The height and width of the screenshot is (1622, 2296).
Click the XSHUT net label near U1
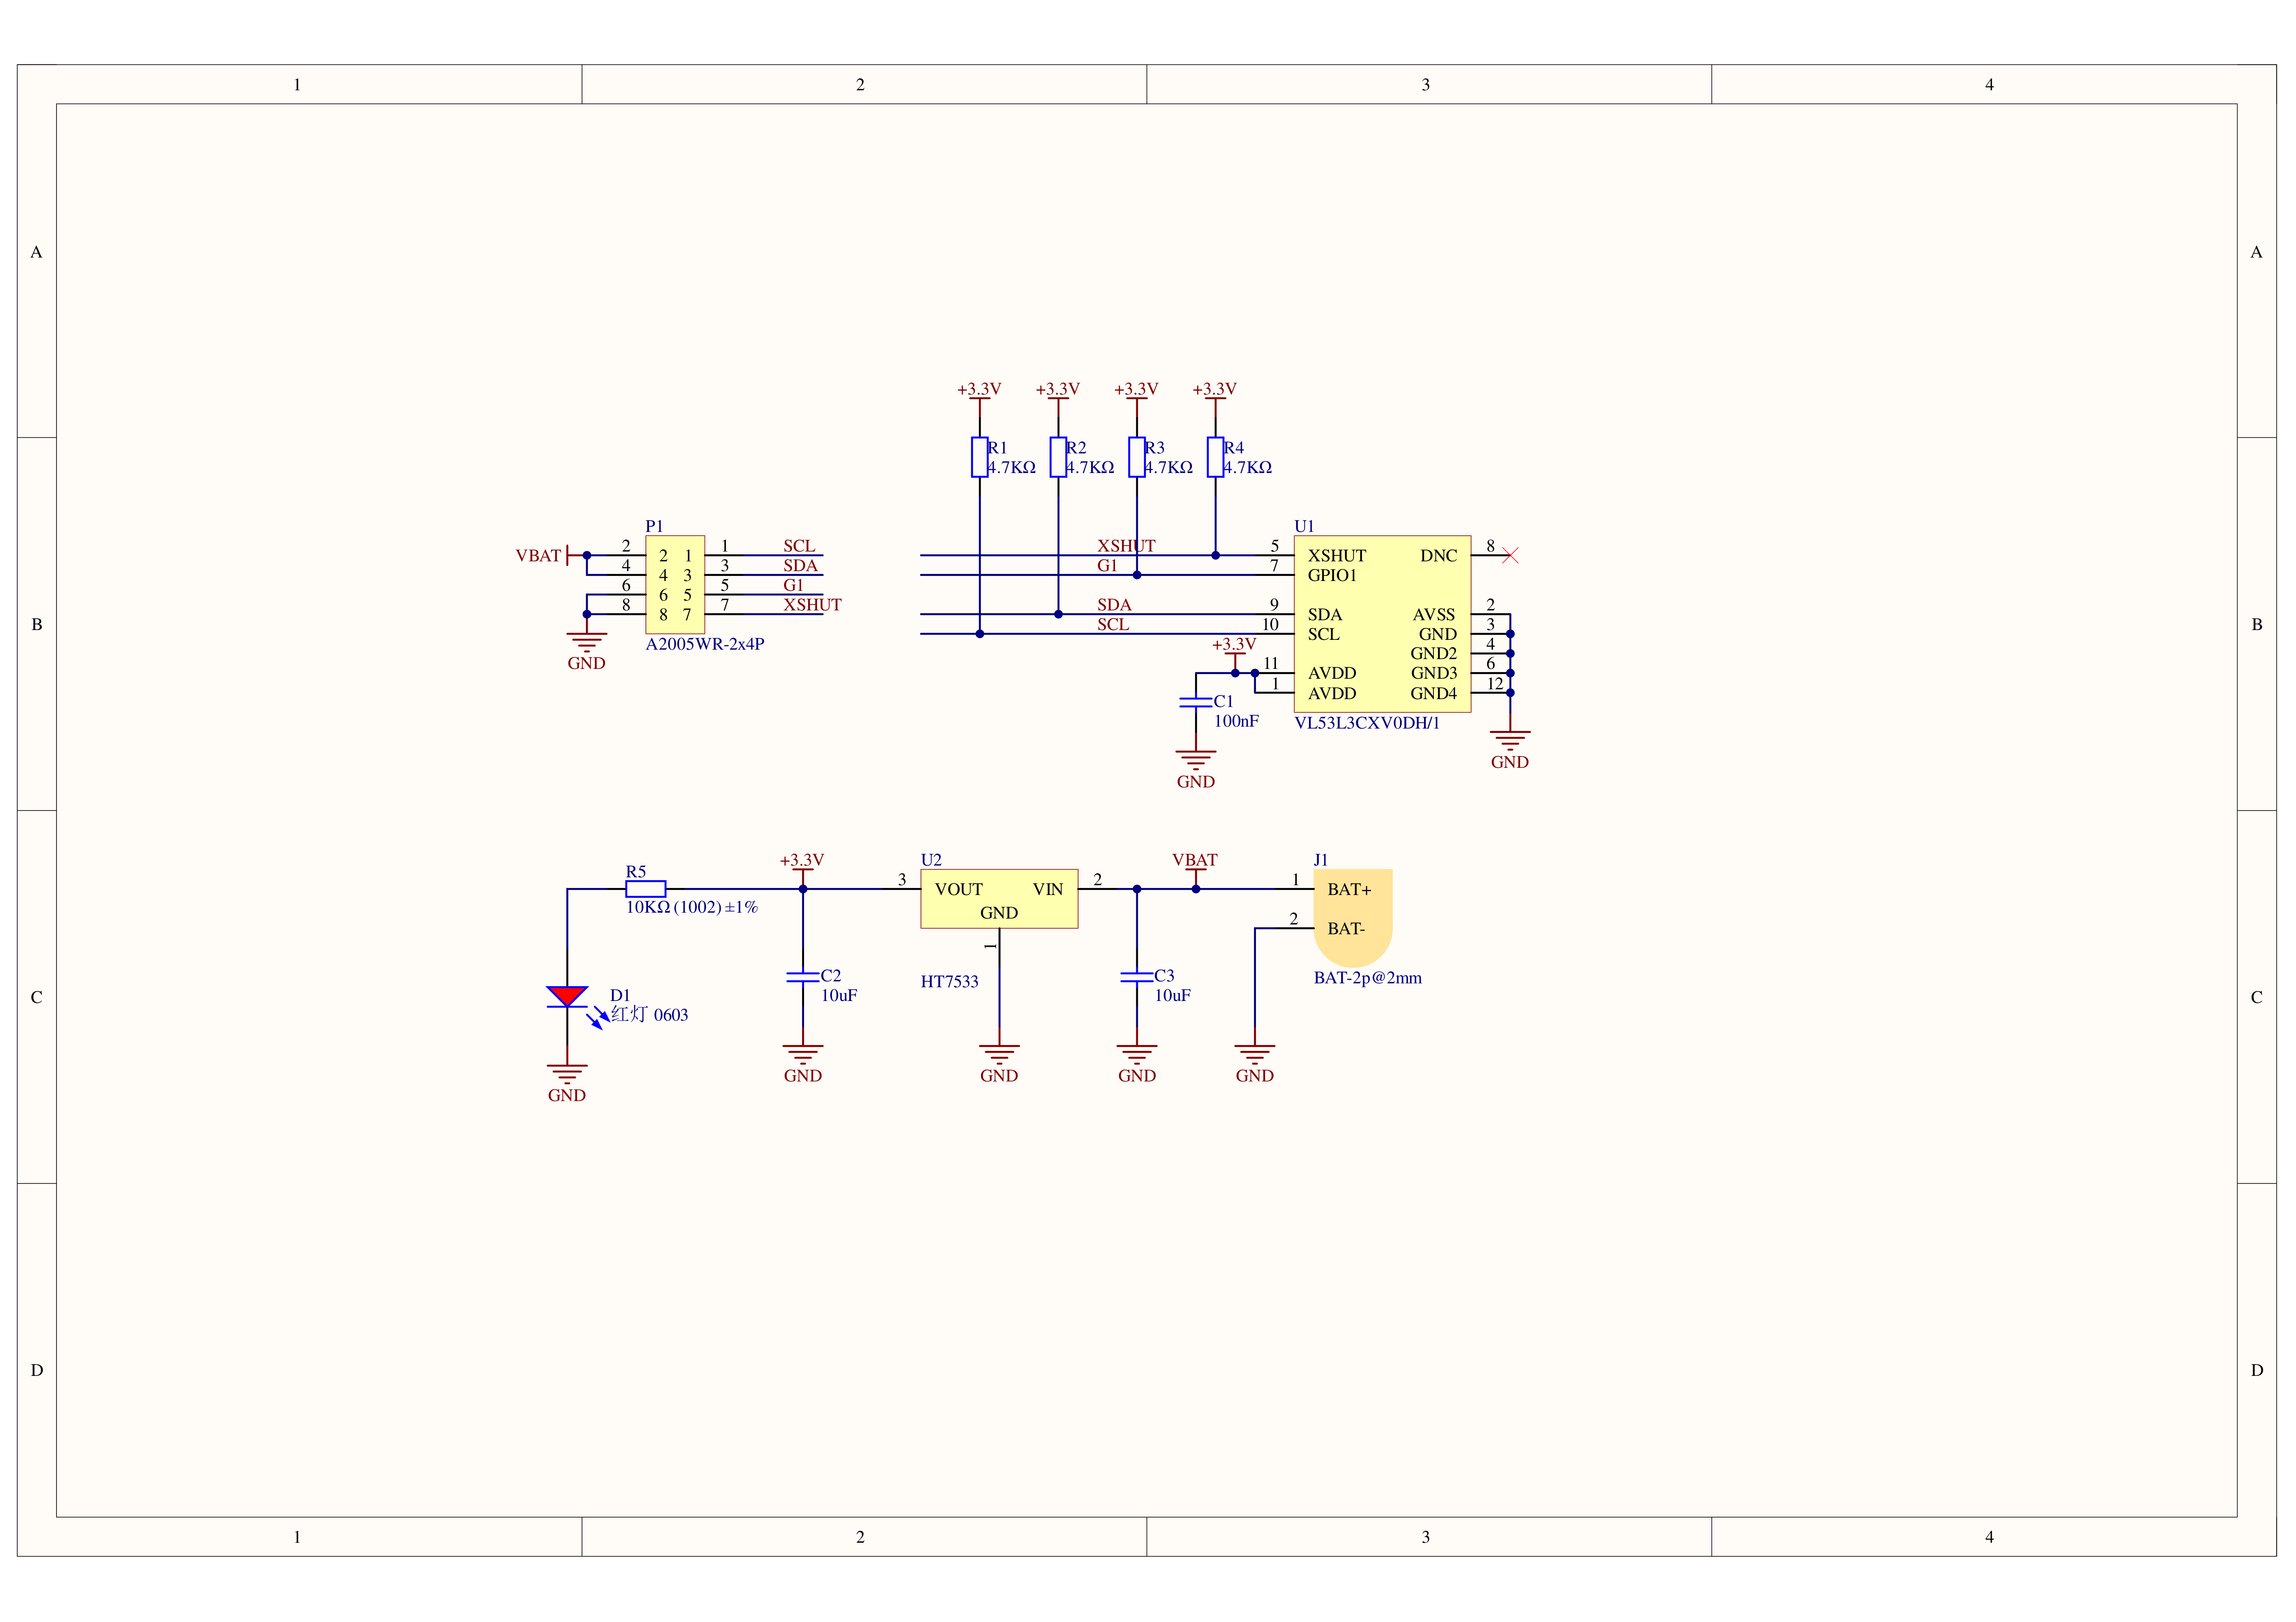click(x=1126, y=546)
